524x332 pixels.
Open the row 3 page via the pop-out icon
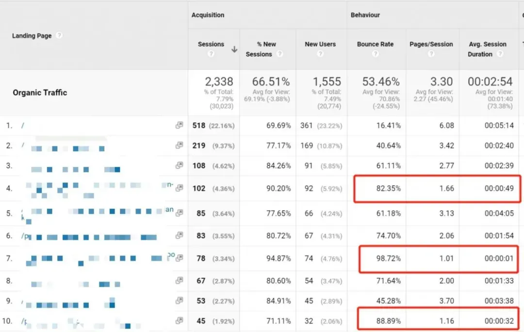coord(180,165)
